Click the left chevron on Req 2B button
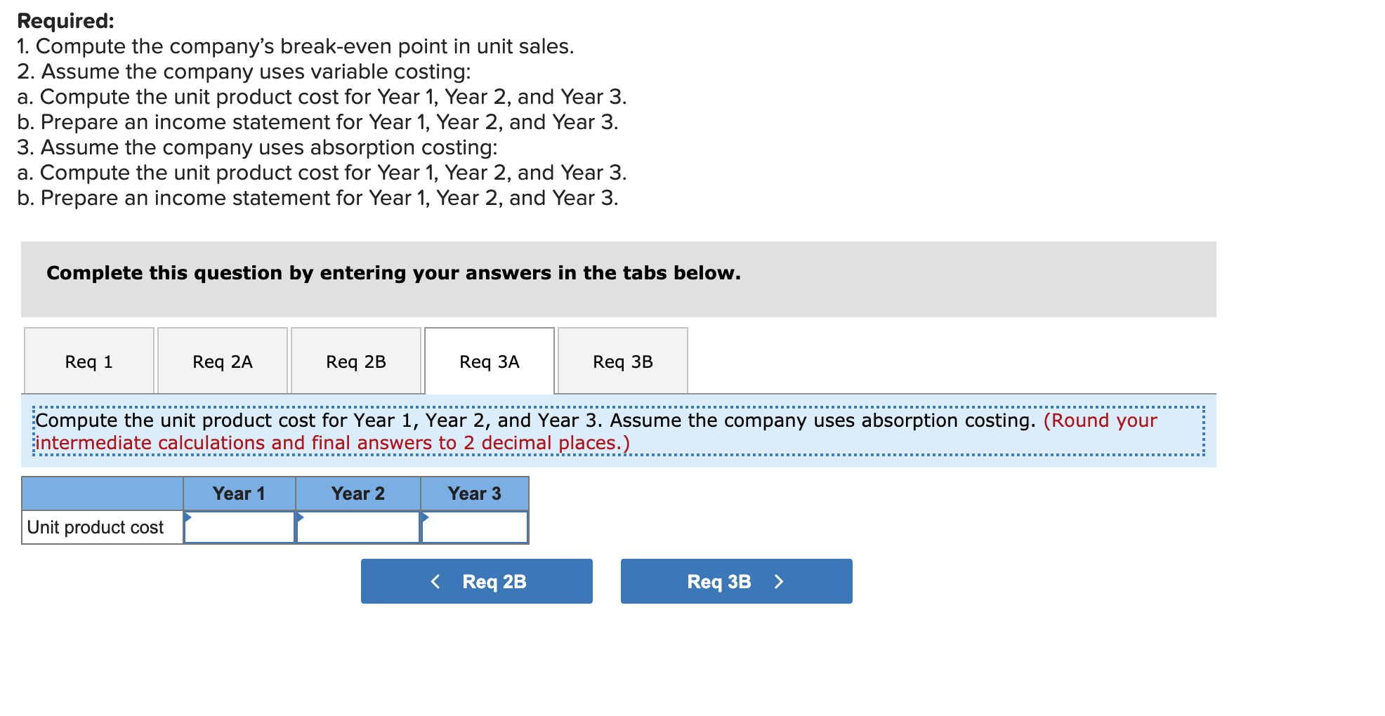The height and width of the screenshot is (716, 1385). tap(434, 581)
